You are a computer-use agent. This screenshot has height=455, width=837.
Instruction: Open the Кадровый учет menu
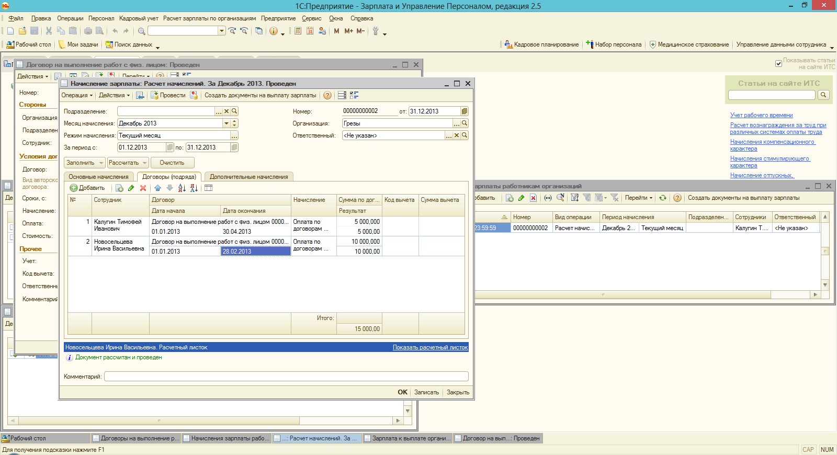click(x=139, y=18)
